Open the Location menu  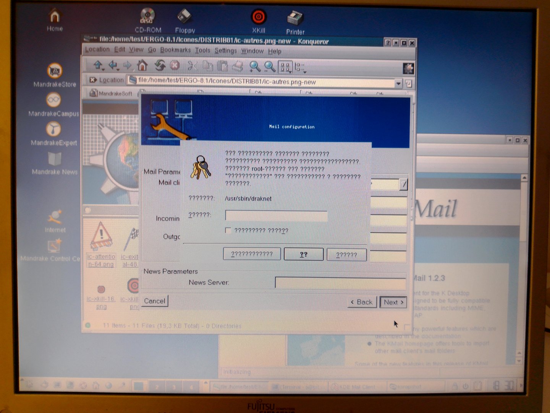point(97,49)
